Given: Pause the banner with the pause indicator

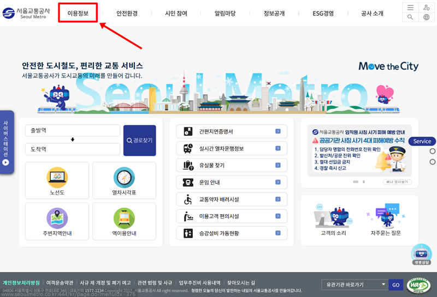Looking at the screenshot, I should pos(364,182).
